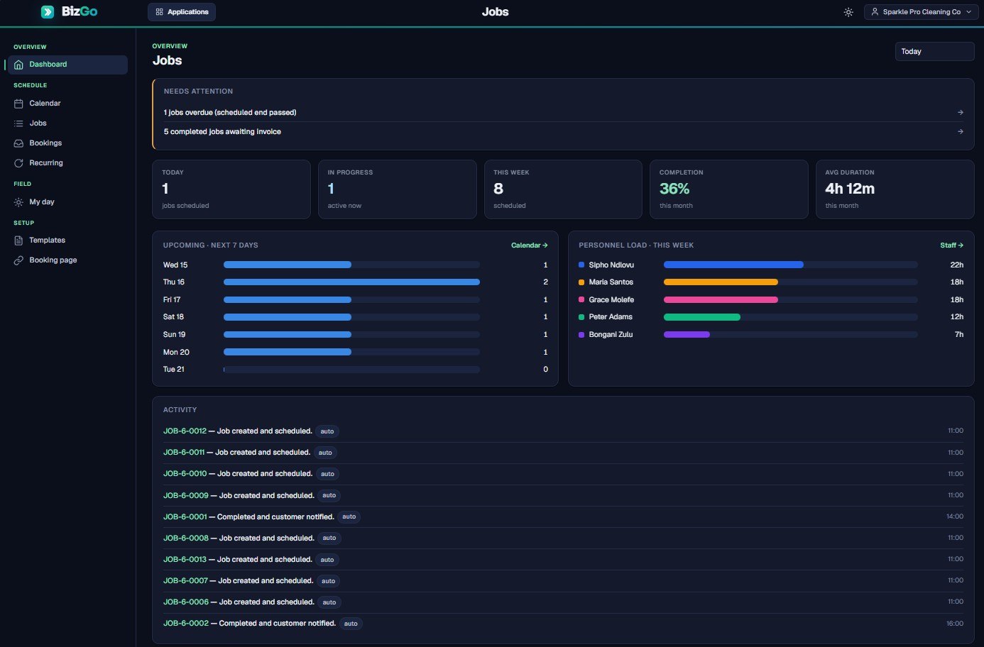984x647 pixels.
Task: Click the Jobs list icon in sidebar
Action: pyautogui.click(x=18, y=123)
